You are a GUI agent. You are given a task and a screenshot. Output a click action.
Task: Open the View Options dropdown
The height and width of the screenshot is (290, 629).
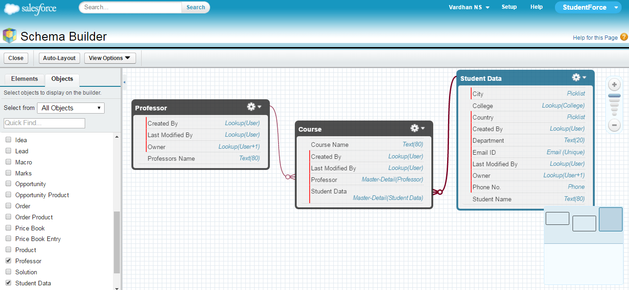[x=110, y=58]
